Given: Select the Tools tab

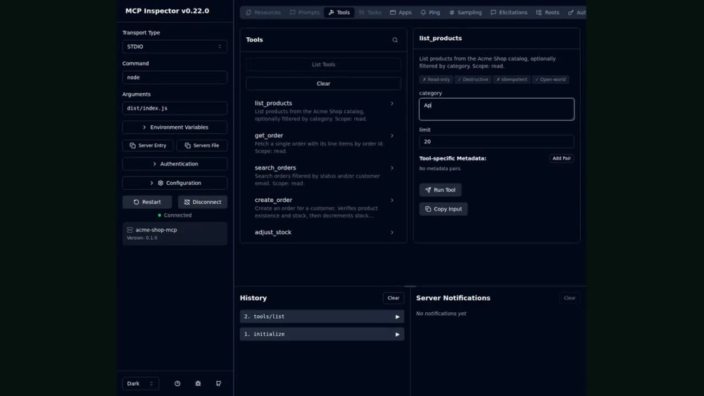Looking at the screenshot, I should tap(339, 13).
